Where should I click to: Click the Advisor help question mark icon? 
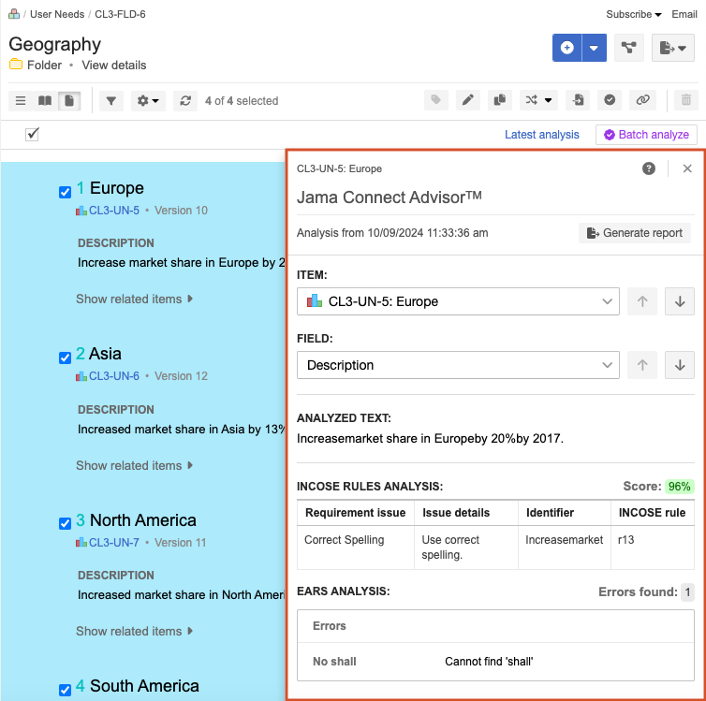point(648,168)
